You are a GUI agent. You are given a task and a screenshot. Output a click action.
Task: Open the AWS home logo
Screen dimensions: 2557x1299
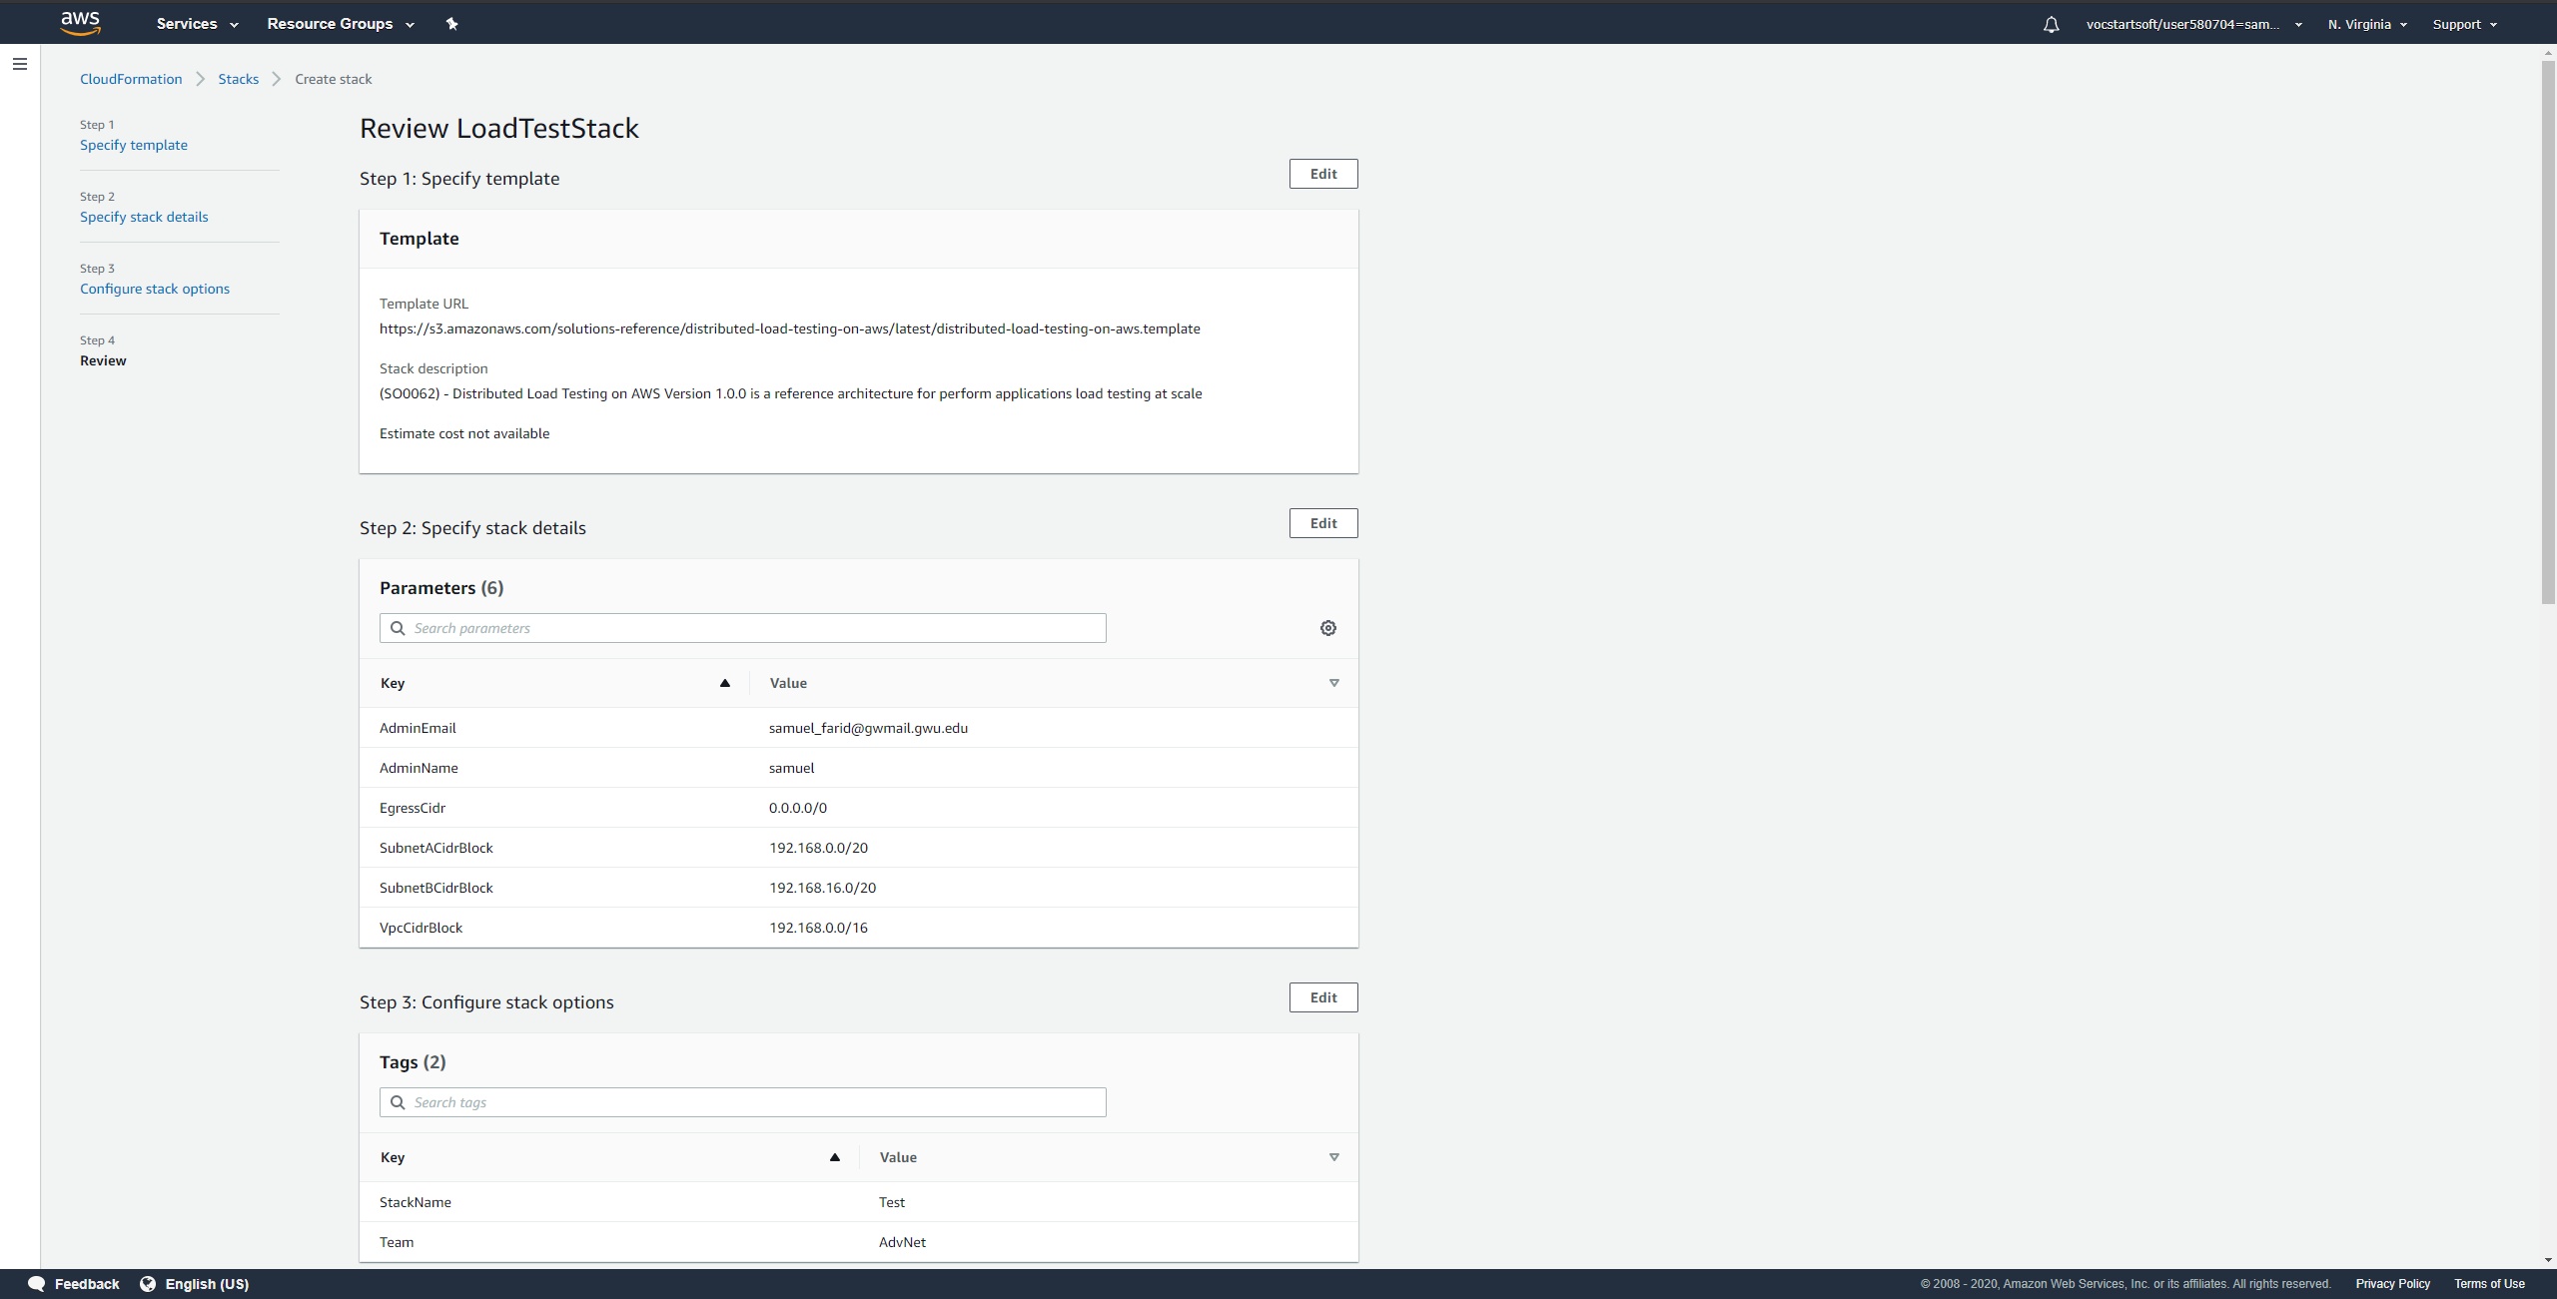click(x=80, y=23)
